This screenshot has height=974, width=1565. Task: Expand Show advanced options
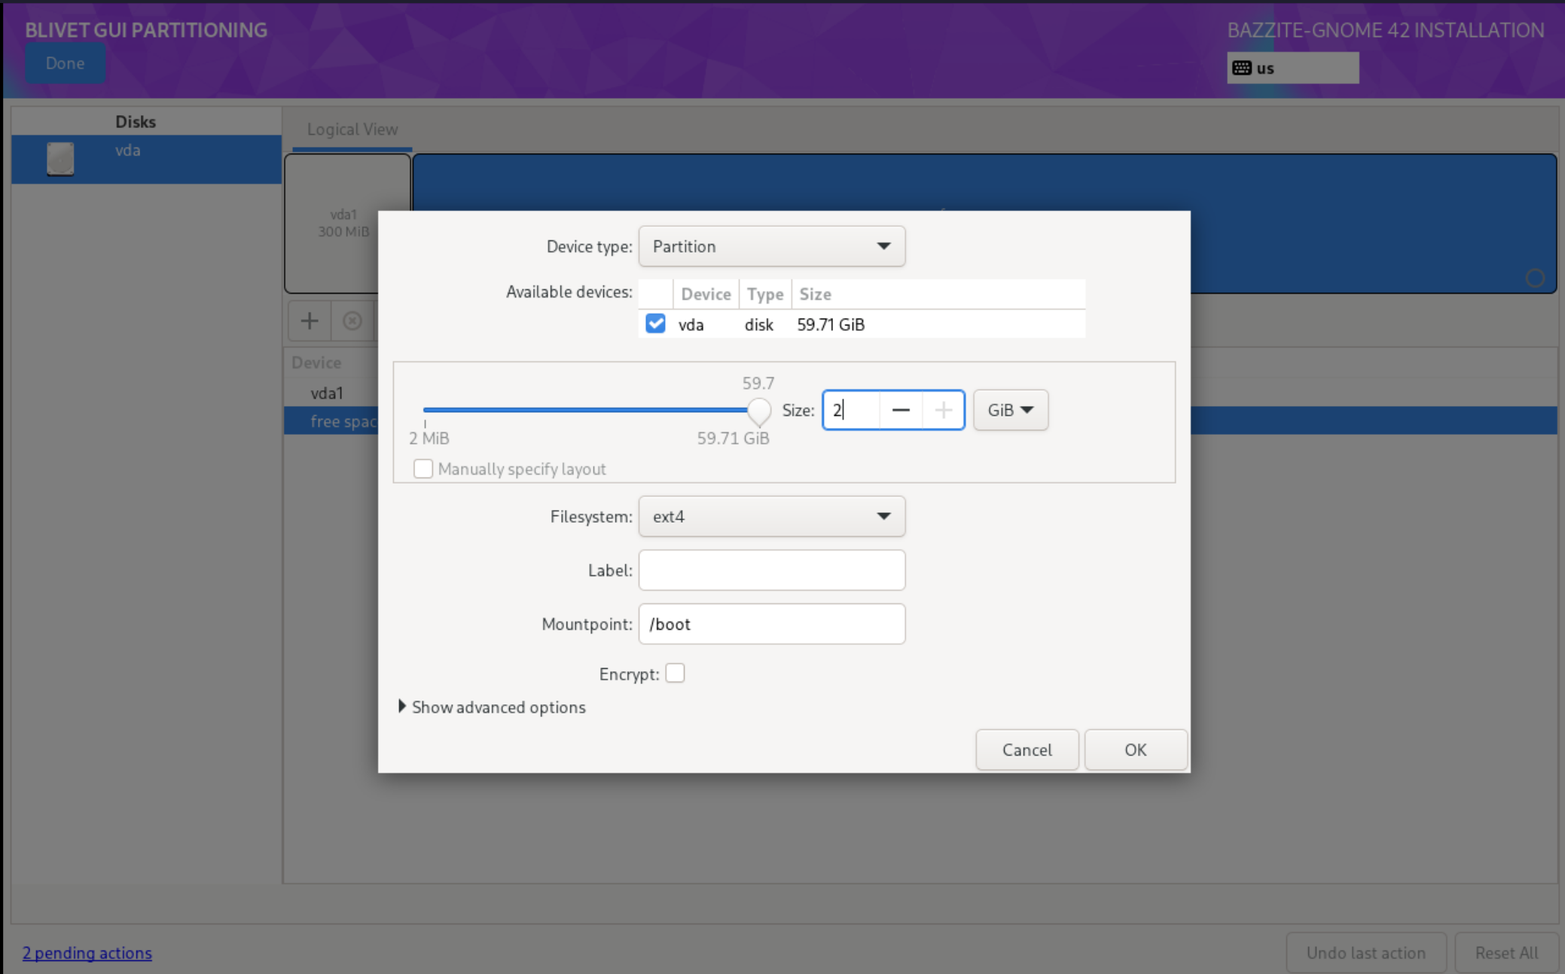[x=492, y=707]
